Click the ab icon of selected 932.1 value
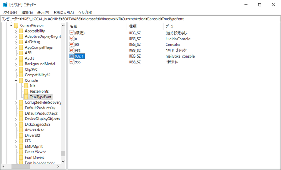281x170 pixels. tap(72, 56)
